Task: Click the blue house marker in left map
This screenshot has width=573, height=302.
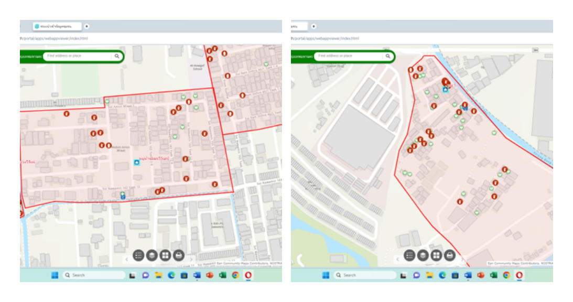Action: (137, 163)
